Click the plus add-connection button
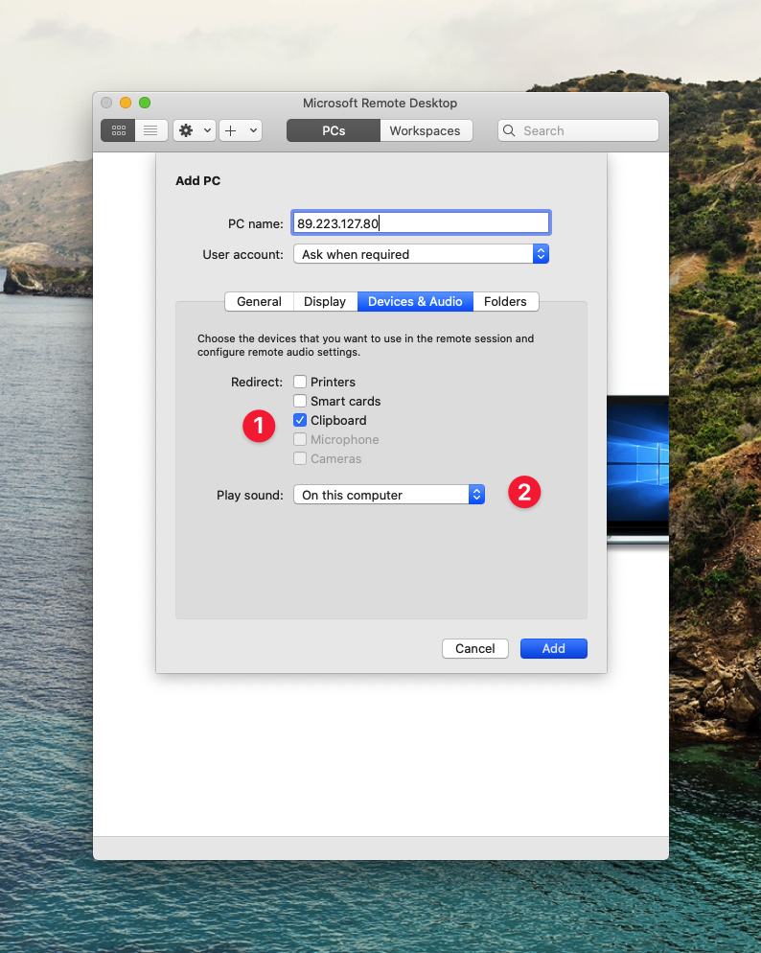The width and height of the screenshot is (761, 953). (x=231, y=130)
